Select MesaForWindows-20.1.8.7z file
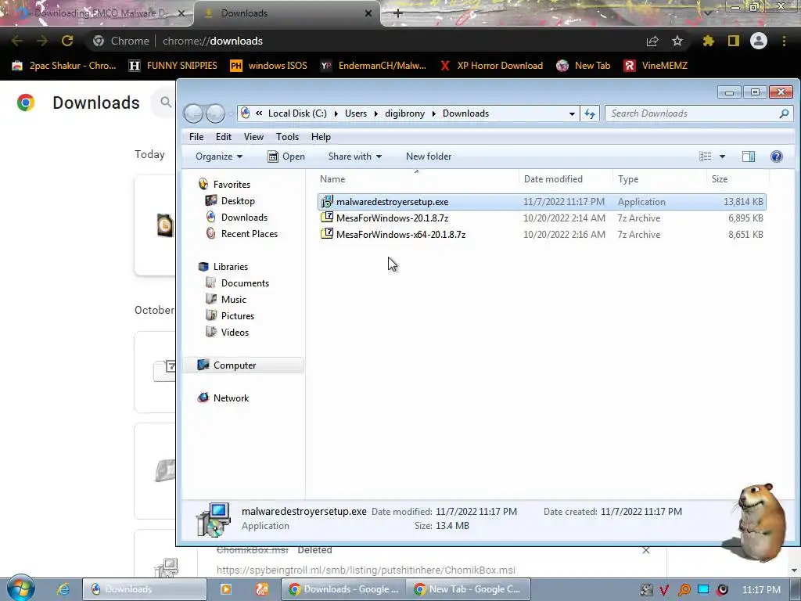The width and height of the screenshot is (801, 601). point(541,218)
